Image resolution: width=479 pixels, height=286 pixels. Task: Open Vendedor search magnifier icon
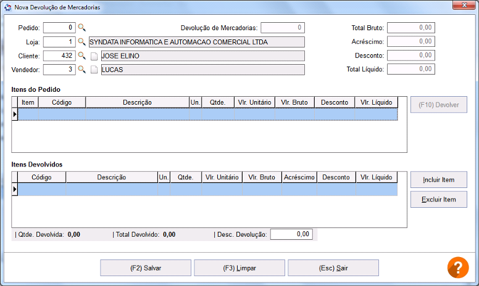[81, 70]
